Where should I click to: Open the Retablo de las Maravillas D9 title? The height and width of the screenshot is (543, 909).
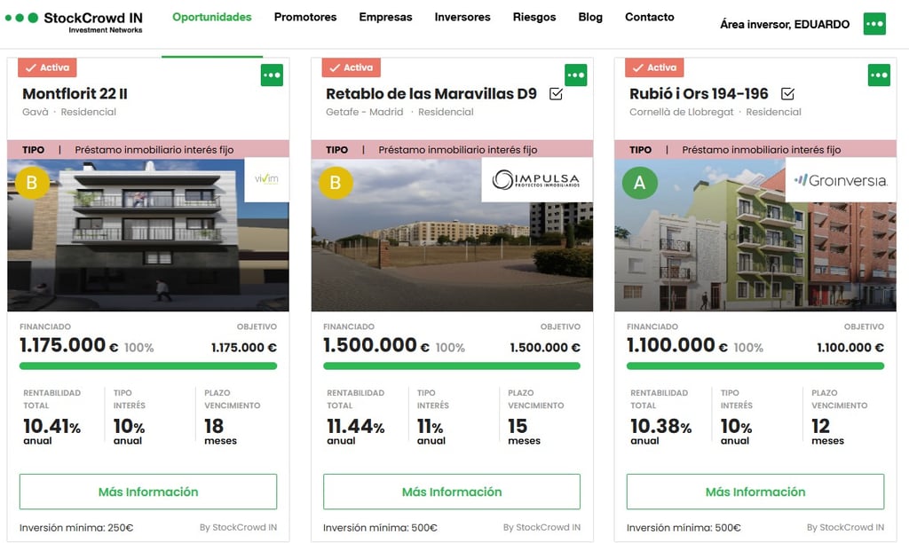[x=431, y=94]
